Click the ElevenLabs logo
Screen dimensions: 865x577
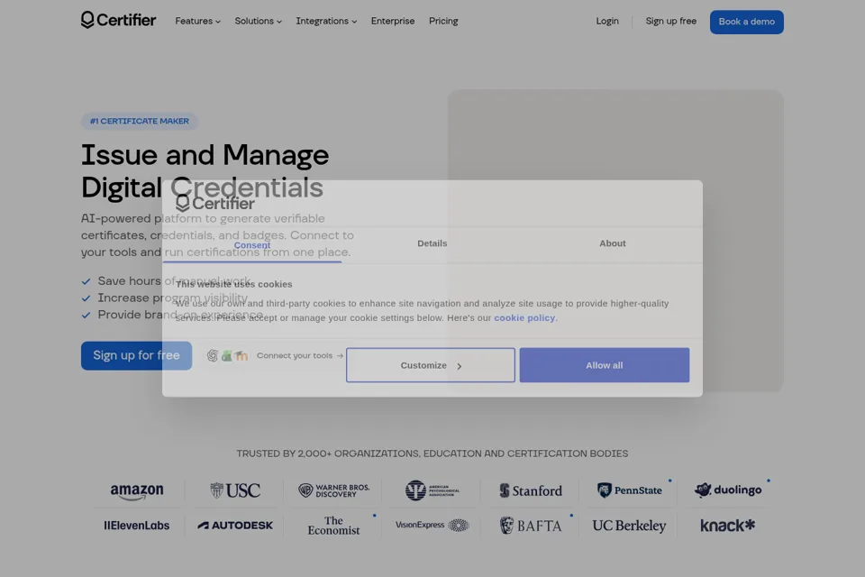coord(137,526)
